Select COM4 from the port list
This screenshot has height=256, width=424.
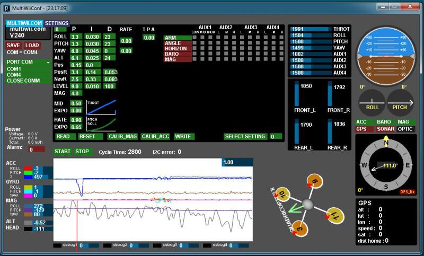coord(15,75)
